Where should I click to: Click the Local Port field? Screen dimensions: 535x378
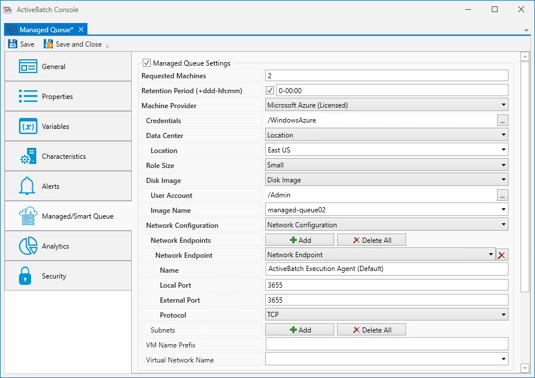tap(387, 285)
